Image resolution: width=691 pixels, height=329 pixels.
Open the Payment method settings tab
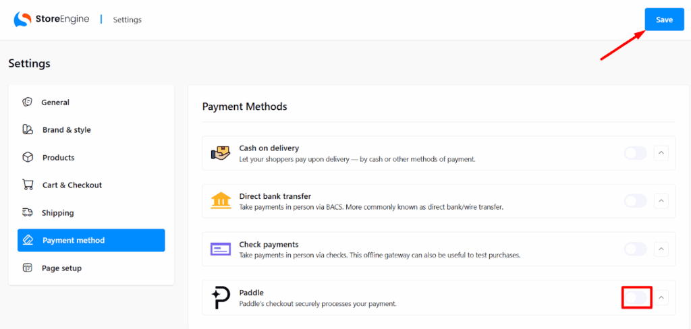pyautogui.click(x=91, y=241)
